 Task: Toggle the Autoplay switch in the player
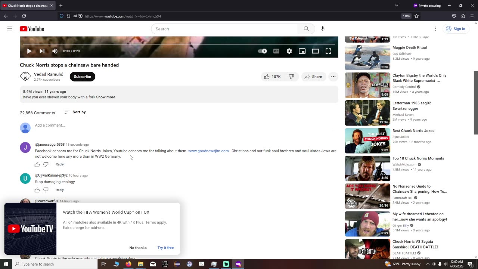[x=262, y=51]
